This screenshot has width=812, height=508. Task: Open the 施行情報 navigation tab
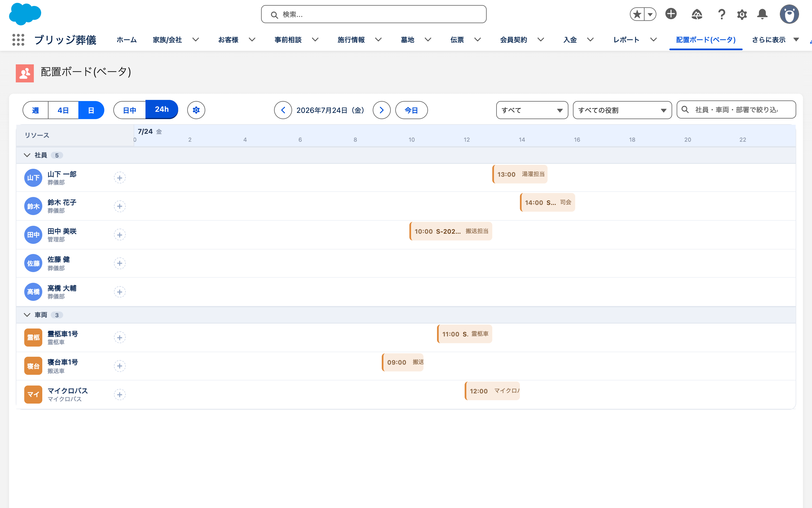coord(351,40)
